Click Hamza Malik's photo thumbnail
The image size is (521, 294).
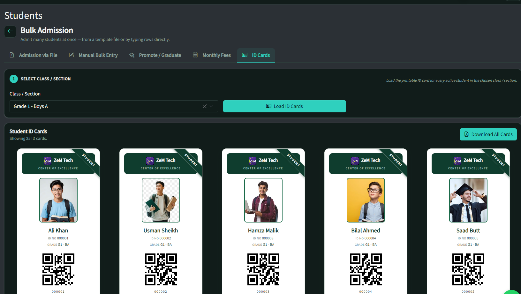pos(263,200)
